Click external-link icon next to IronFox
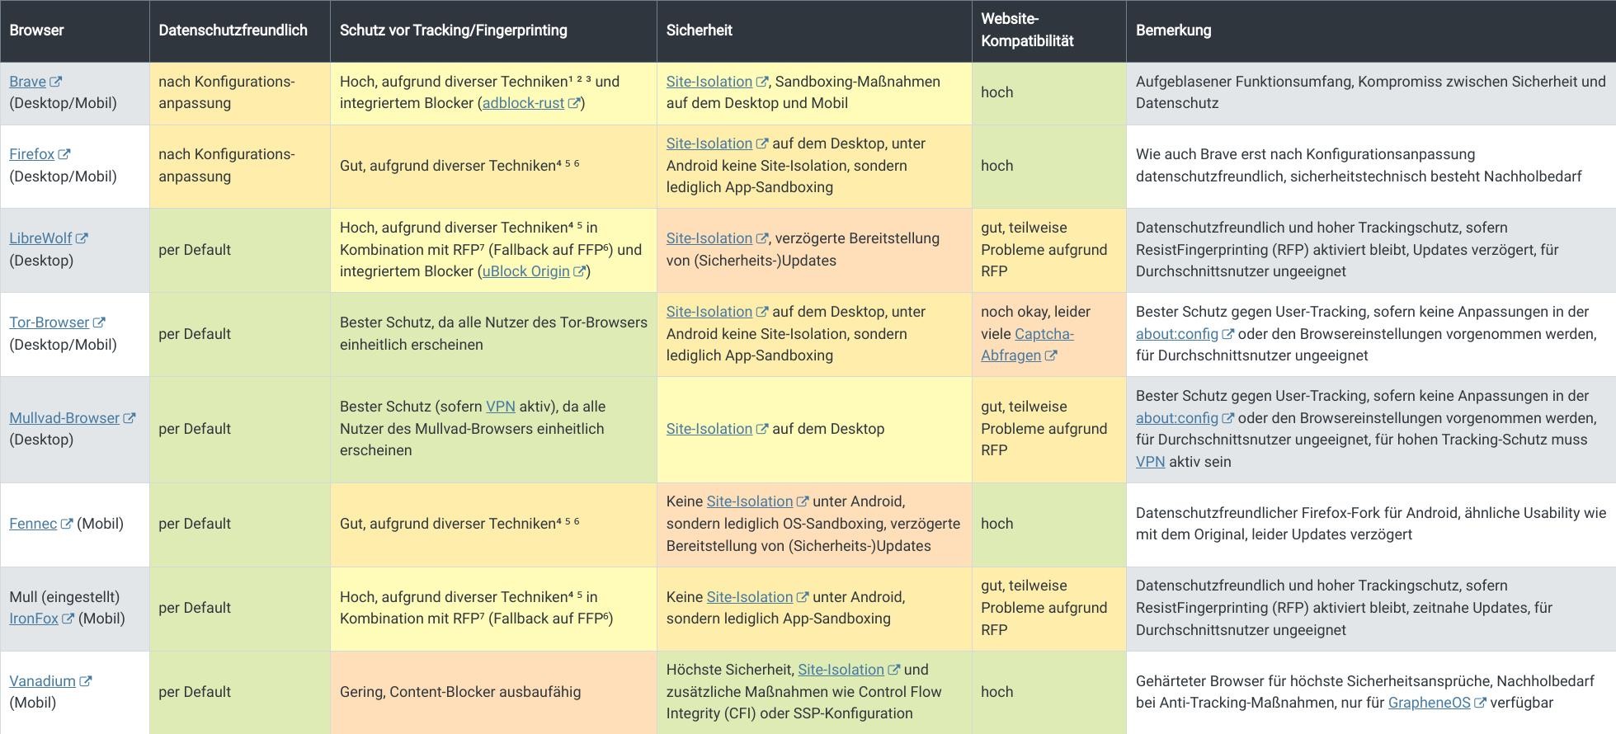1616x734 pixels. coord(68,619)
